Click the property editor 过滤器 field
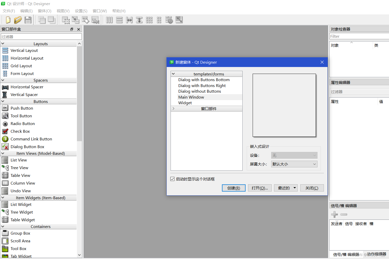The height and width of the screenshot is (259, 389). tap(359, 92)
